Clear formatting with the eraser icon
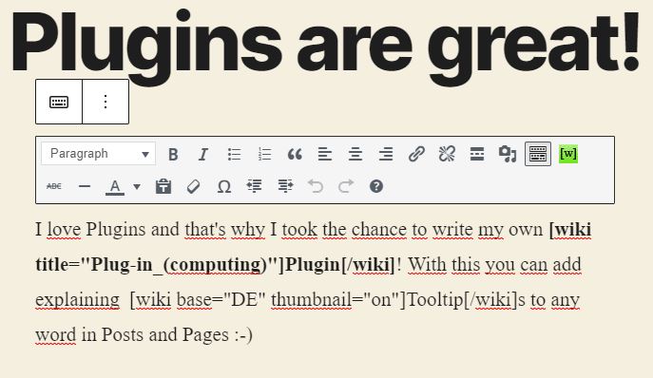653x378 pixels. (x=194, y=186)
